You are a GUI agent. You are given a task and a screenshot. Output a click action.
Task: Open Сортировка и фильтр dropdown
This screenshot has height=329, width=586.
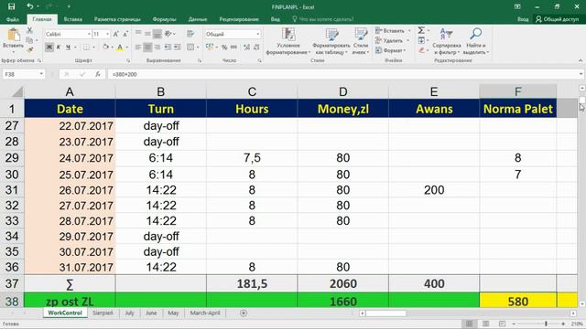446,41
